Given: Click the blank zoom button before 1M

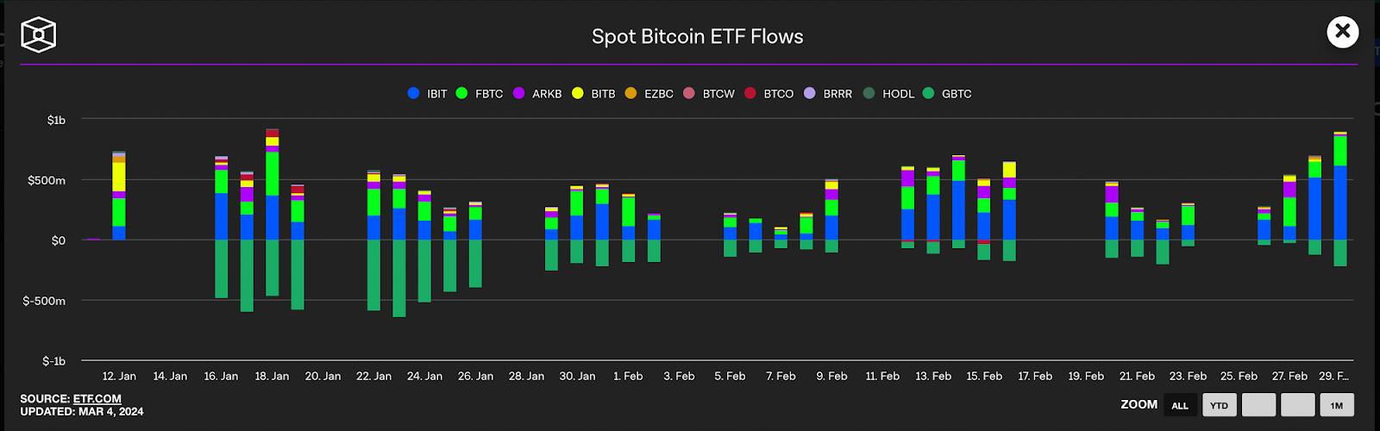Looking at the screenshot, I should [1298, 405].
